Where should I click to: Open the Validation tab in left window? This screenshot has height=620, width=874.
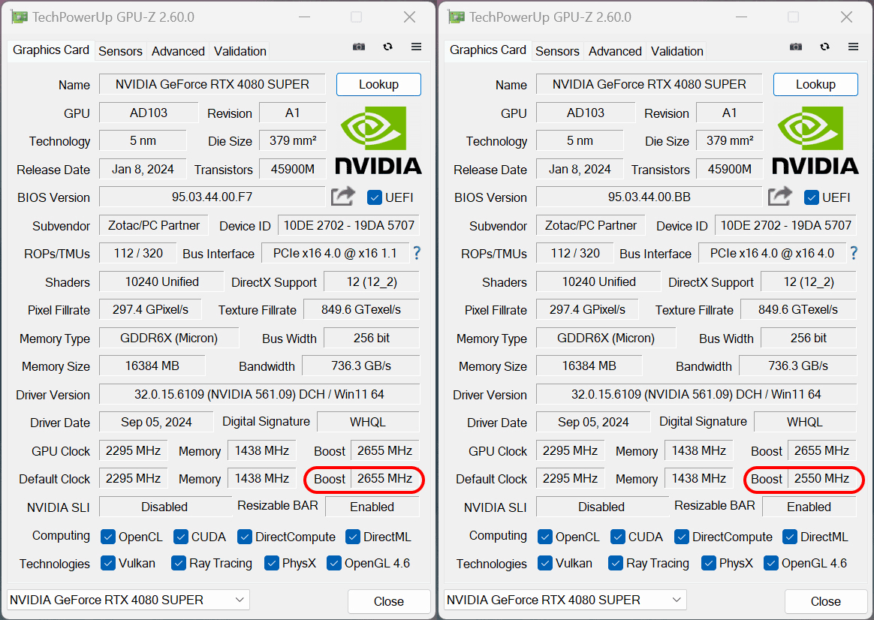pos(240,51)
